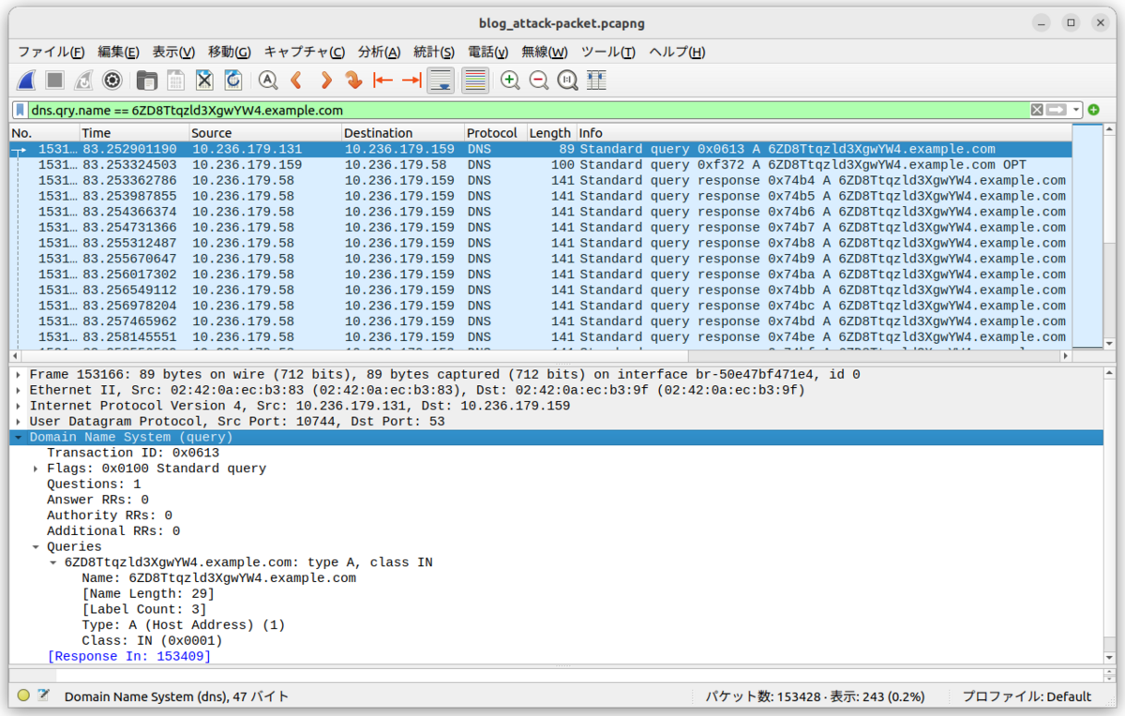This screenshot has height=716, width=1125.
Task: Open the 統計(S) menu
Action: point(434,52)
